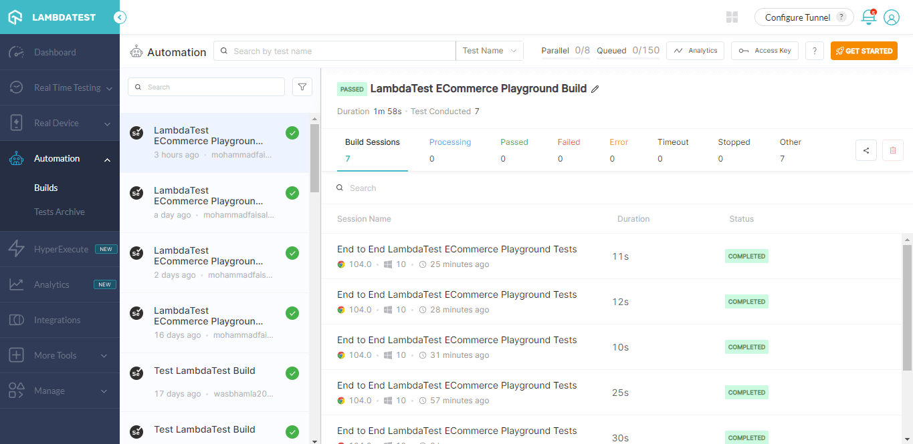This screenshot has height=444, width=913.
Task: Delete the build using the trash icon
Action: click(892, 150)
